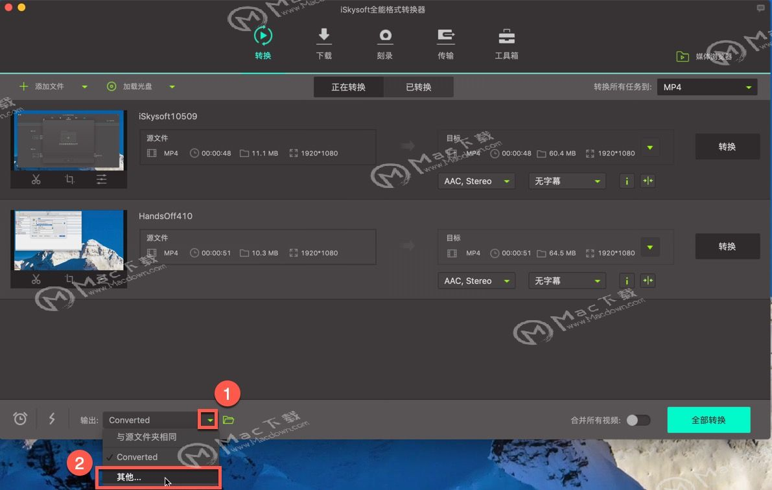Expand target format arrow for HandsOff410
The image size is (772, 490).
click(x=650, y=247)
